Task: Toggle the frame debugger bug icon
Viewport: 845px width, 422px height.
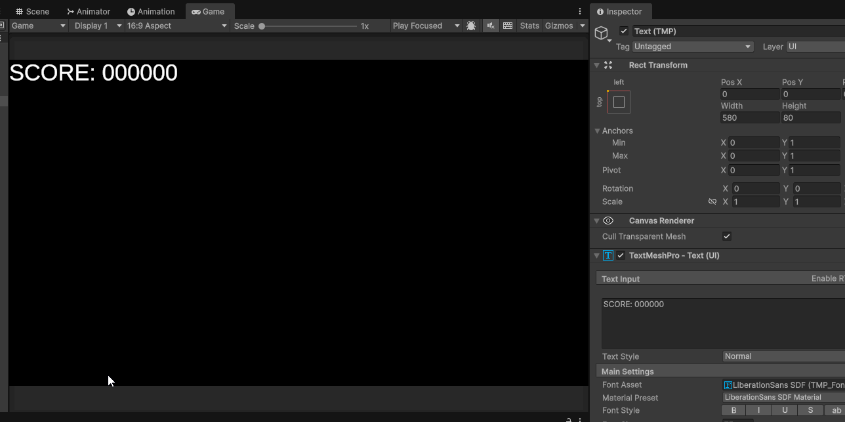Action: pos(471,26)
